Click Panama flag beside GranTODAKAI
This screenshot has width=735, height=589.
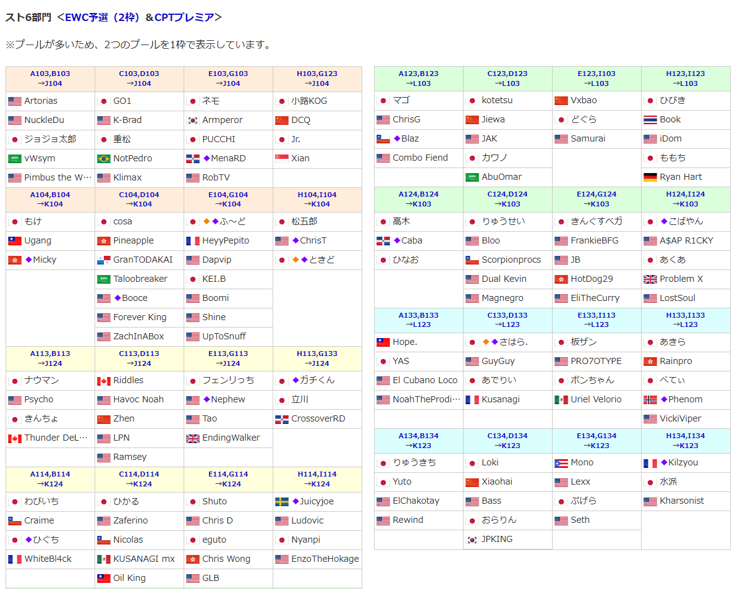pos(104,260)
